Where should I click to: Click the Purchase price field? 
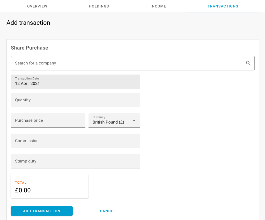pyautogui.click(x=48, y=120)
